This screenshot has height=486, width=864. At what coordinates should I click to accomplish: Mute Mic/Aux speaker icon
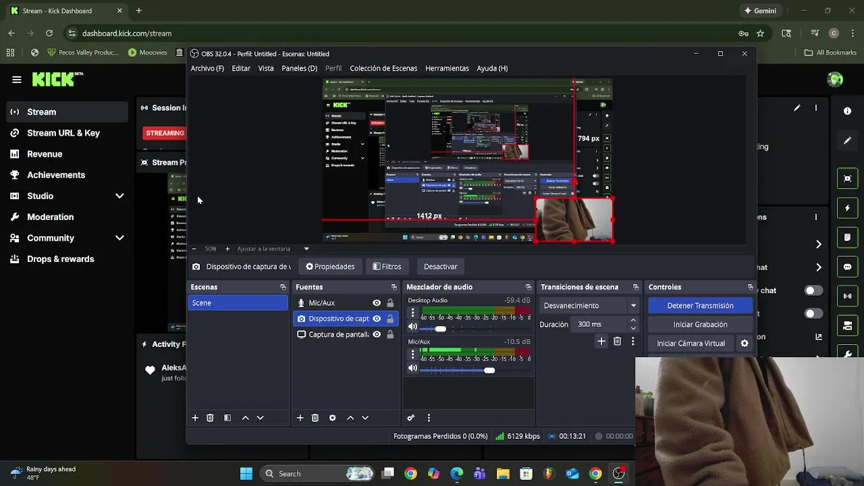412,369
